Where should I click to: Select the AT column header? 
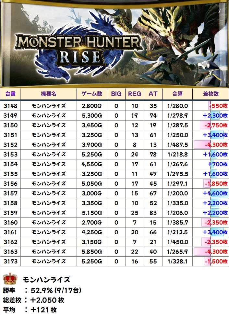tap(153, 94)
